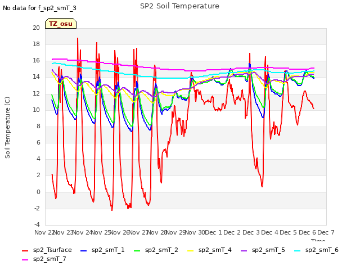Click the Nov 22 x-axis tick label
Screen dimensions: 360x270
click(x=44, y=232)
